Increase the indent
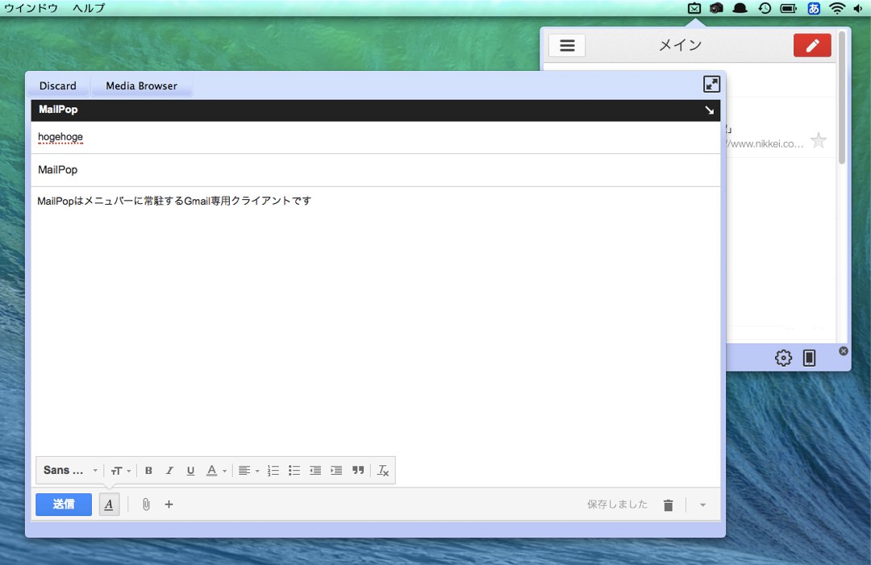 (x=336, y=471)
